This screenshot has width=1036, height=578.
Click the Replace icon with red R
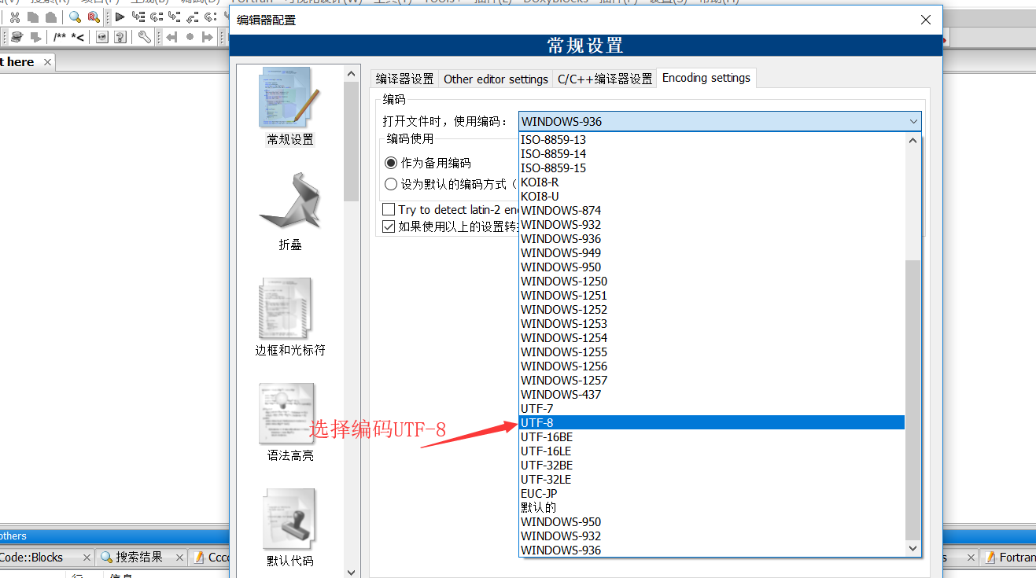pyautogui.click(x=94, y=17)
